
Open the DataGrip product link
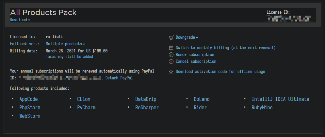[x=146, y=99]
